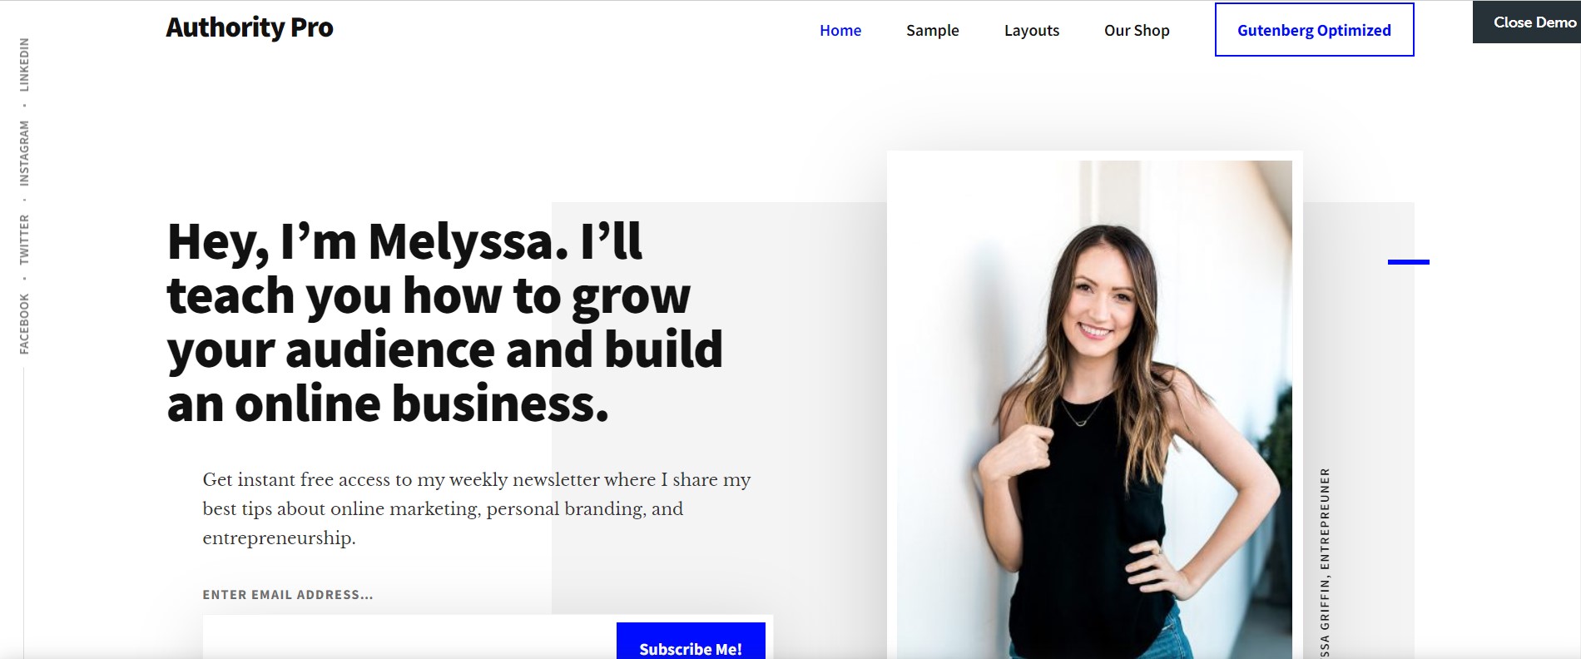
Task: Visit the Our Shop page
Action: click(x=1137, y=30)
